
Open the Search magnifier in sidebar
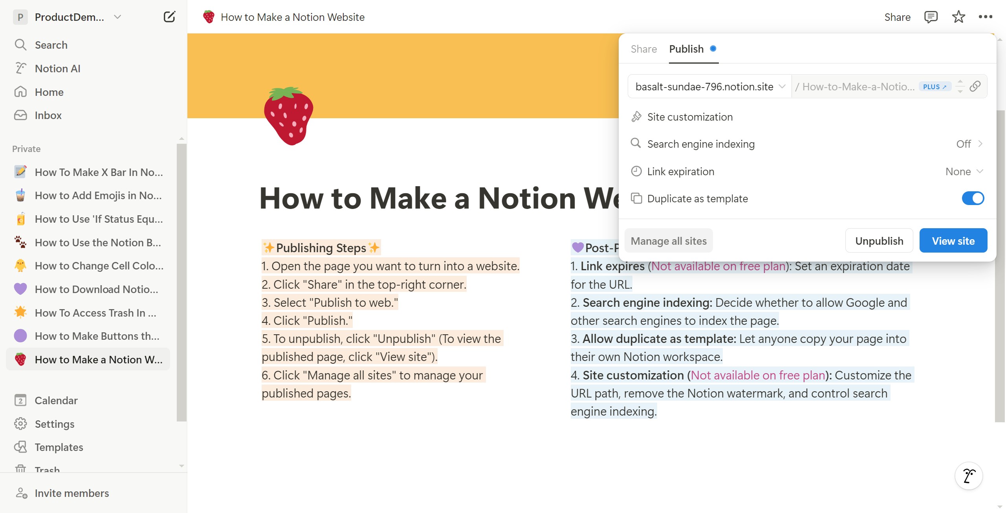[20, 45]
